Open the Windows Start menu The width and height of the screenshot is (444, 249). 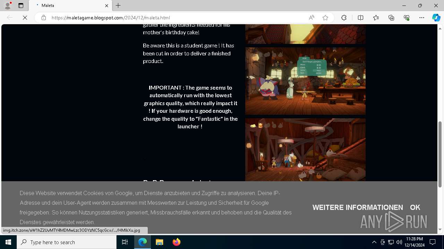8,242
